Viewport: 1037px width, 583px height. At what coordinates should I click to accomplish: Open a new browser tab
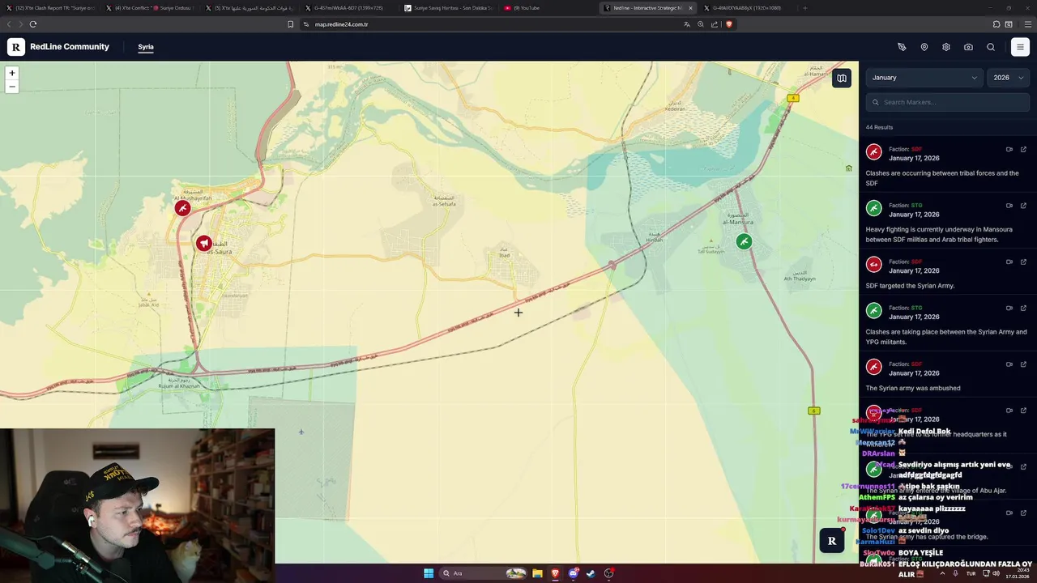804,8
